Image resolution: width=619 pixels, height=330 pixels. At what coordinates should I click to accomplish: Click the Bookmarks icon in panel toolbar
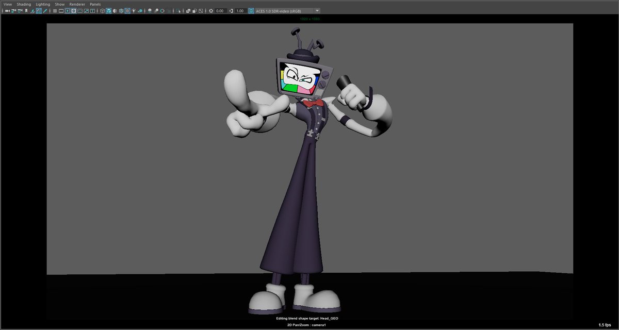coord(26,11)
